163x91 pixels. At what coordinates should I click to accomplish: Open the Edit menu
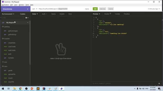(x=11, y=5)
